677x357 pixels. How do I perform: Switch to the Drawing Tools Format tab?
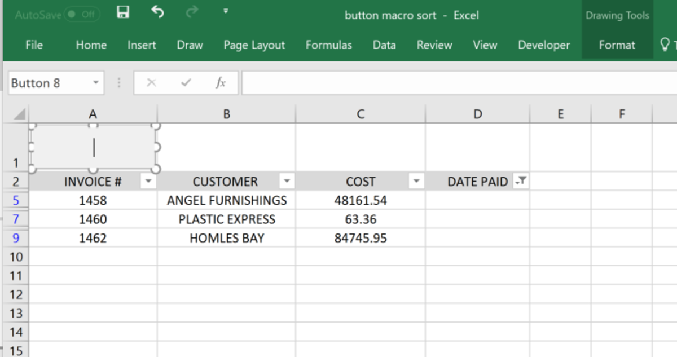tap(617, 45)
